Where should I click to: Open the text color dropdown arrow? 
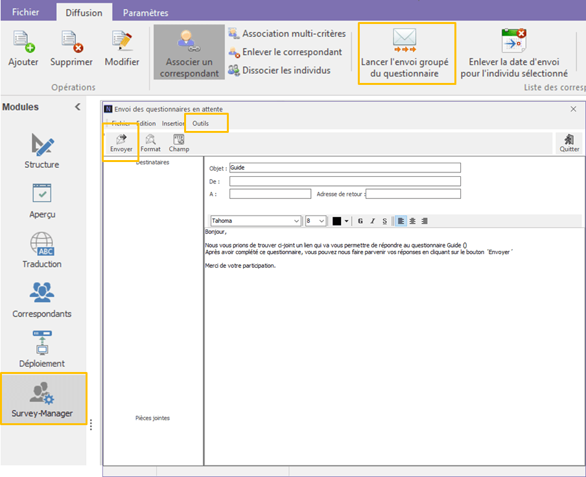click(346, 221)
